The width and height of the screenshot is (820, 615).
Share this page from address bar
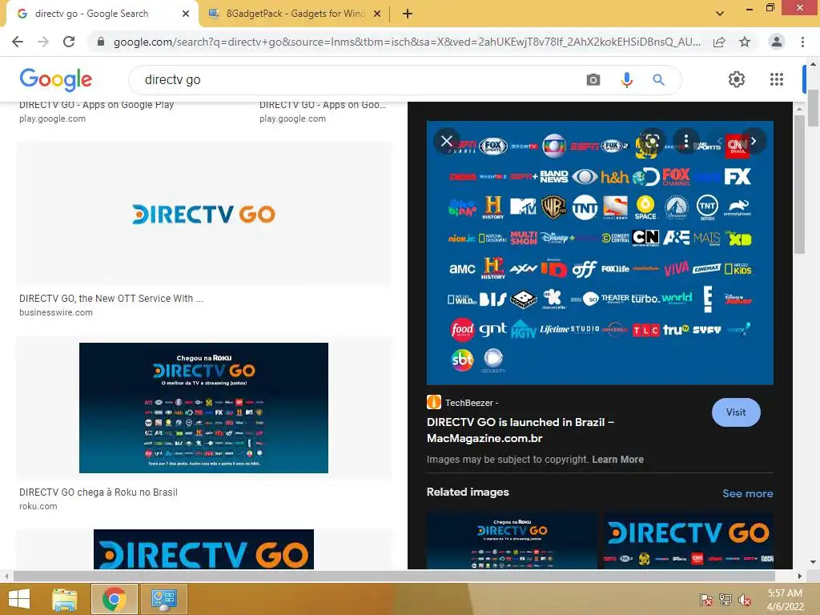(719, 42)
